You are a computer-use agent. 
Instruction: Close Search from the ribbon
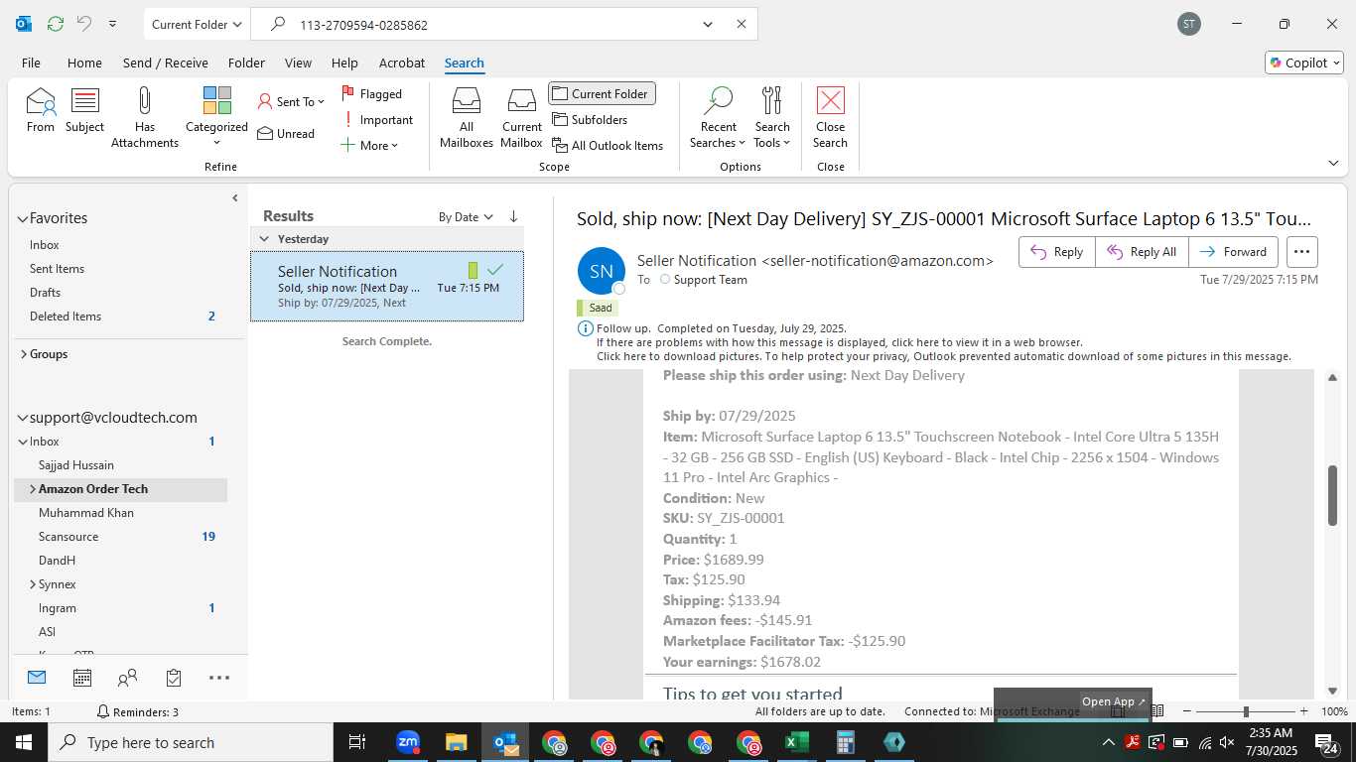click(x=830, y=117)
